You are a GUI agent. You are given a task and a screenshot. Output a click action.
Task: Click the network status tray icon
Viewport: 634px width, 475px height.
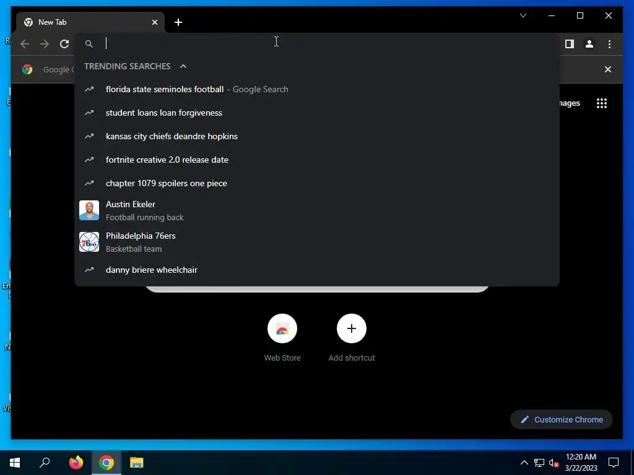pyautogui.click(x=539, y=463)
